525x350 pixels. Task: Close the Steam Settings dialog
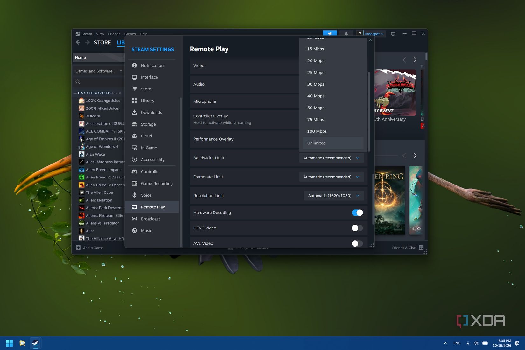pos(370,40)
